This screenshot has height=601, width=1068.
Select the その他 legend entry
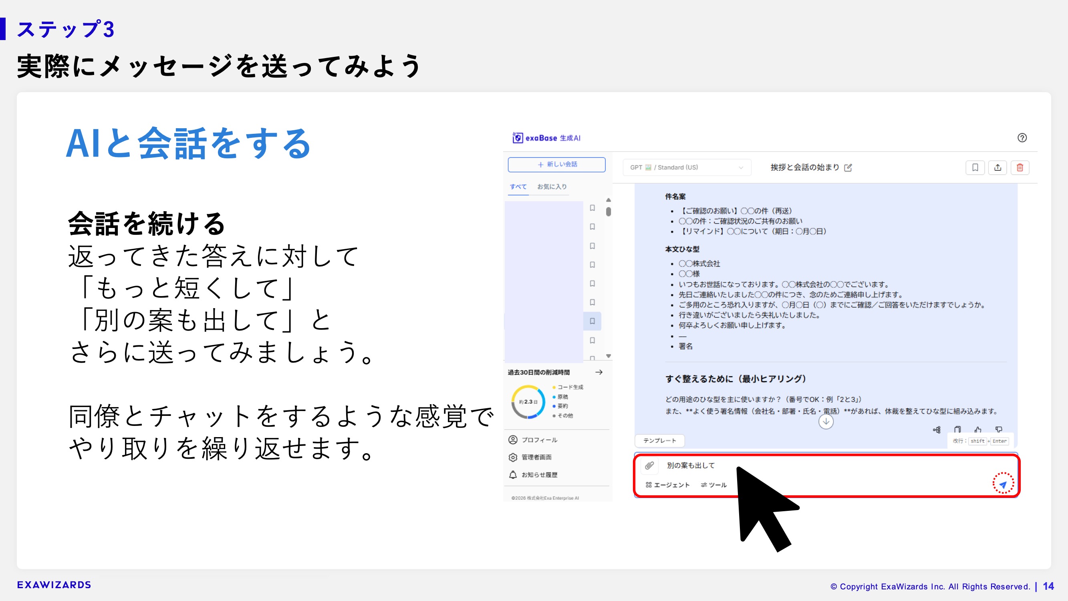pyautogui.click(x=562, y=415)
